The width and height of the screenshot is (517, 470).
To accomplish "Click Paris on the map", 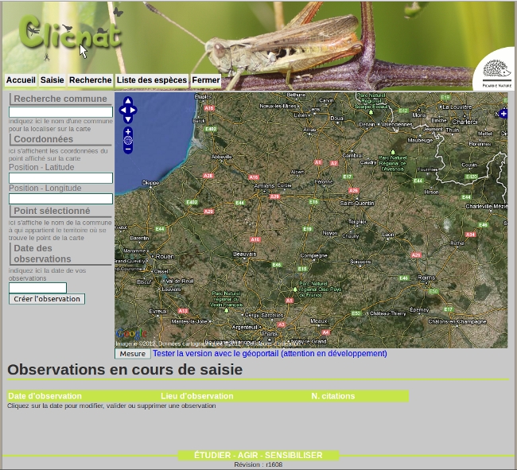I will pyautogui.click(x=270, y=334).
